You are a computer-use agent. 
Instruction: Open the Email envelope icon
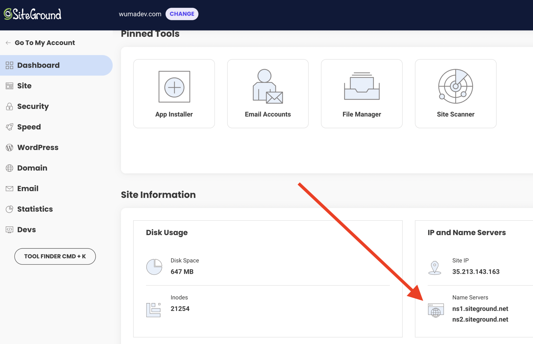point(9,189)
